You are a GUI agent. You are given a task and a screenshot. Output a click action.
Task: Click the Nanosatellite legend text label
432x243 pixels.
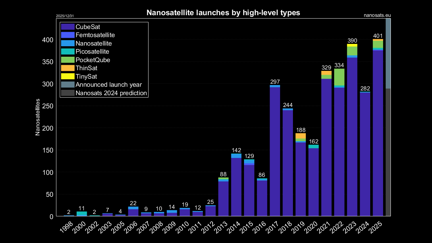click(x=93, y=44)
